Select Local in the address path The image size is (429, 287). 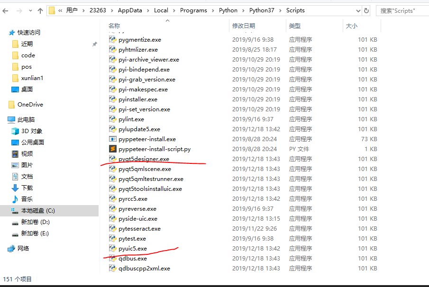[161, 10]
